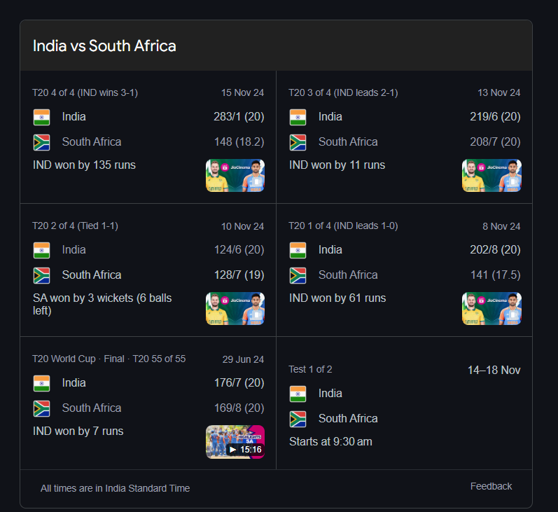This screenshot has height=512, width=558.
Task: Click India flag in upcoming Test match
Action: 298,394
